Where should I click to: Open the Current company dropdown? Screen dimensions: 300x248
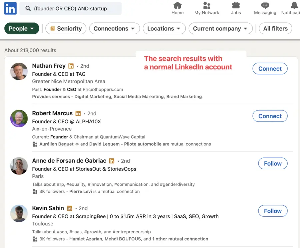click(x=220, y=29)
